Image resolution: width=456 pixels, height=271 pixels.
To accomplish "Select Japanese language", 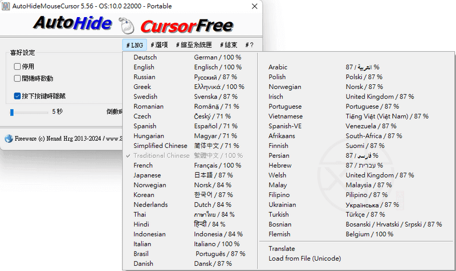I will (x=190, y=175).
